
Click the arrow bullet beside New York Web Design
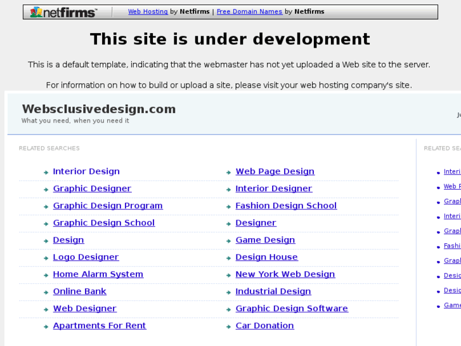[229, 276]
